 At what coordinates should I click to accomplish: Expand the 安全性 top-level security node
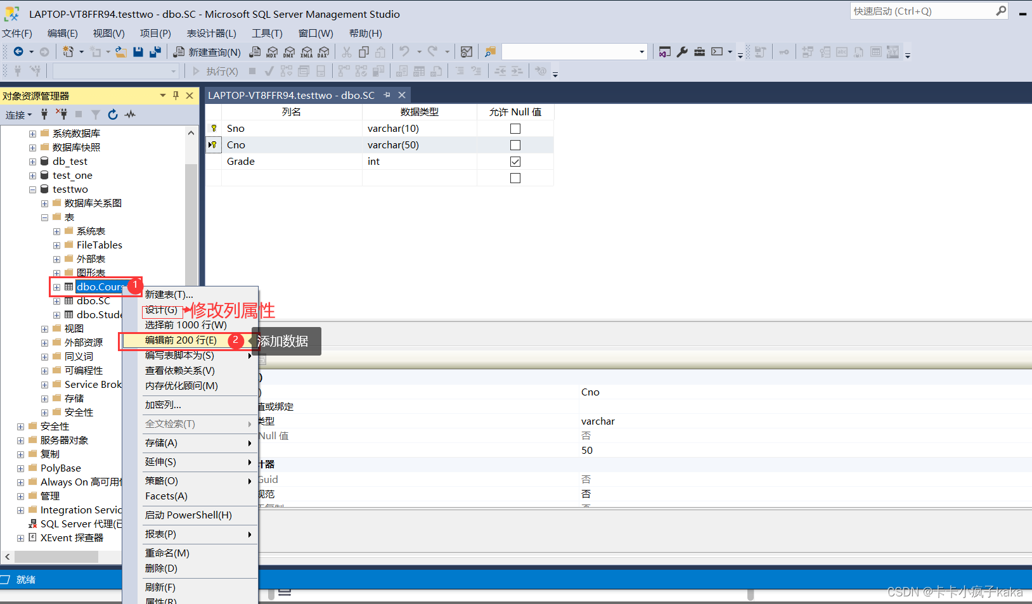coord(20,427)
